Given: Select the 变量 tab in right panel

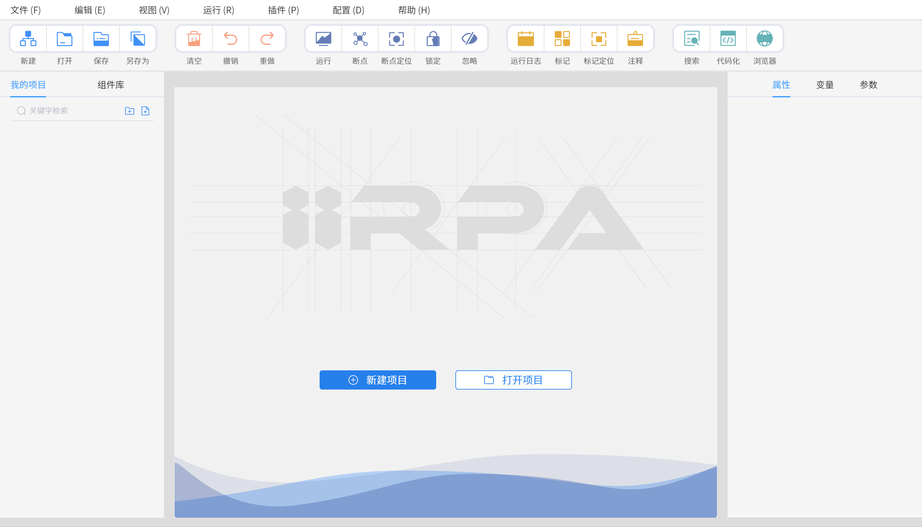Looking at the screenshot, I should tap(825, 85).
